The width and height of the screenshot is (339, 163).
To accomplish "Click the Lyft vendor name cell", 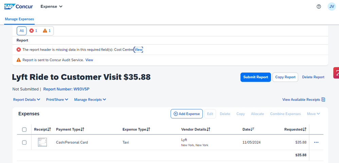I will pos(184,140).
